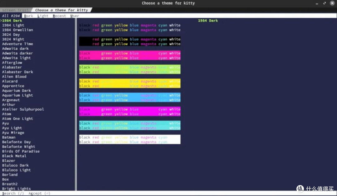The width and height of the screenshot is (337, 196).
Task: Click the white background preview band
Action: click(130, 140)
